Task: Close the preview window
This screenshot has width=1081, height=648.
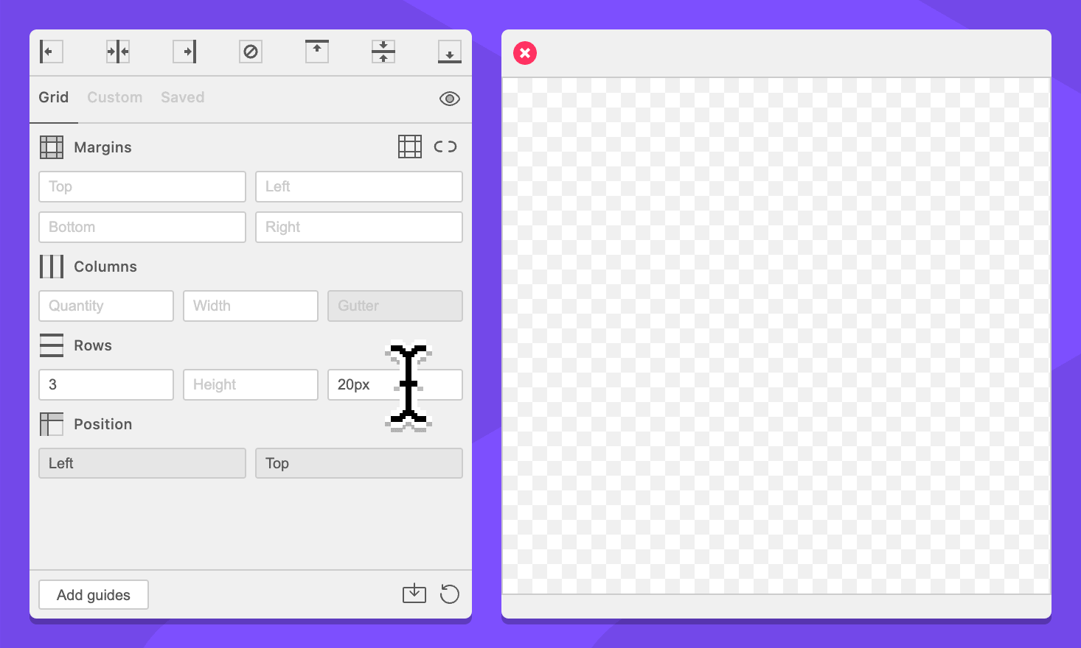Action: pyautogui.click(x=525, y=53)
